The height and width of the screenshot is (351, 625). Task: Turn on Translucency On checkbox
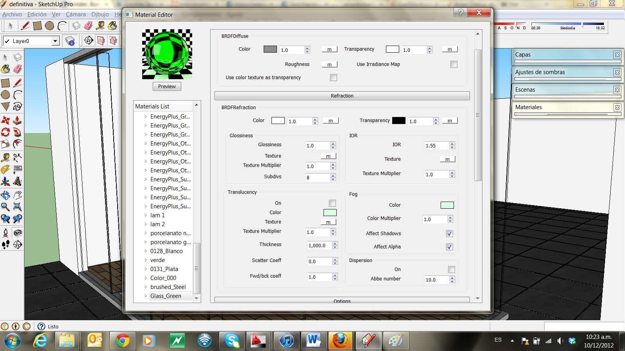coord(332,203)
